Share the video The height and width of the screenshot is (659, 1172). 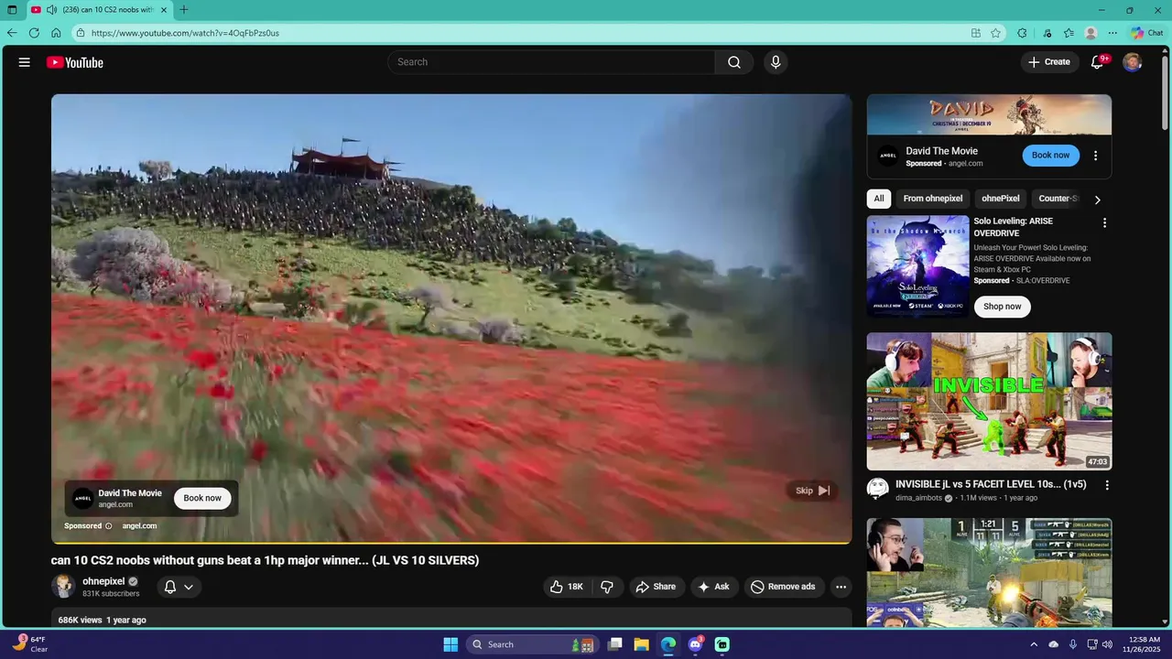[x=656, y=587]
